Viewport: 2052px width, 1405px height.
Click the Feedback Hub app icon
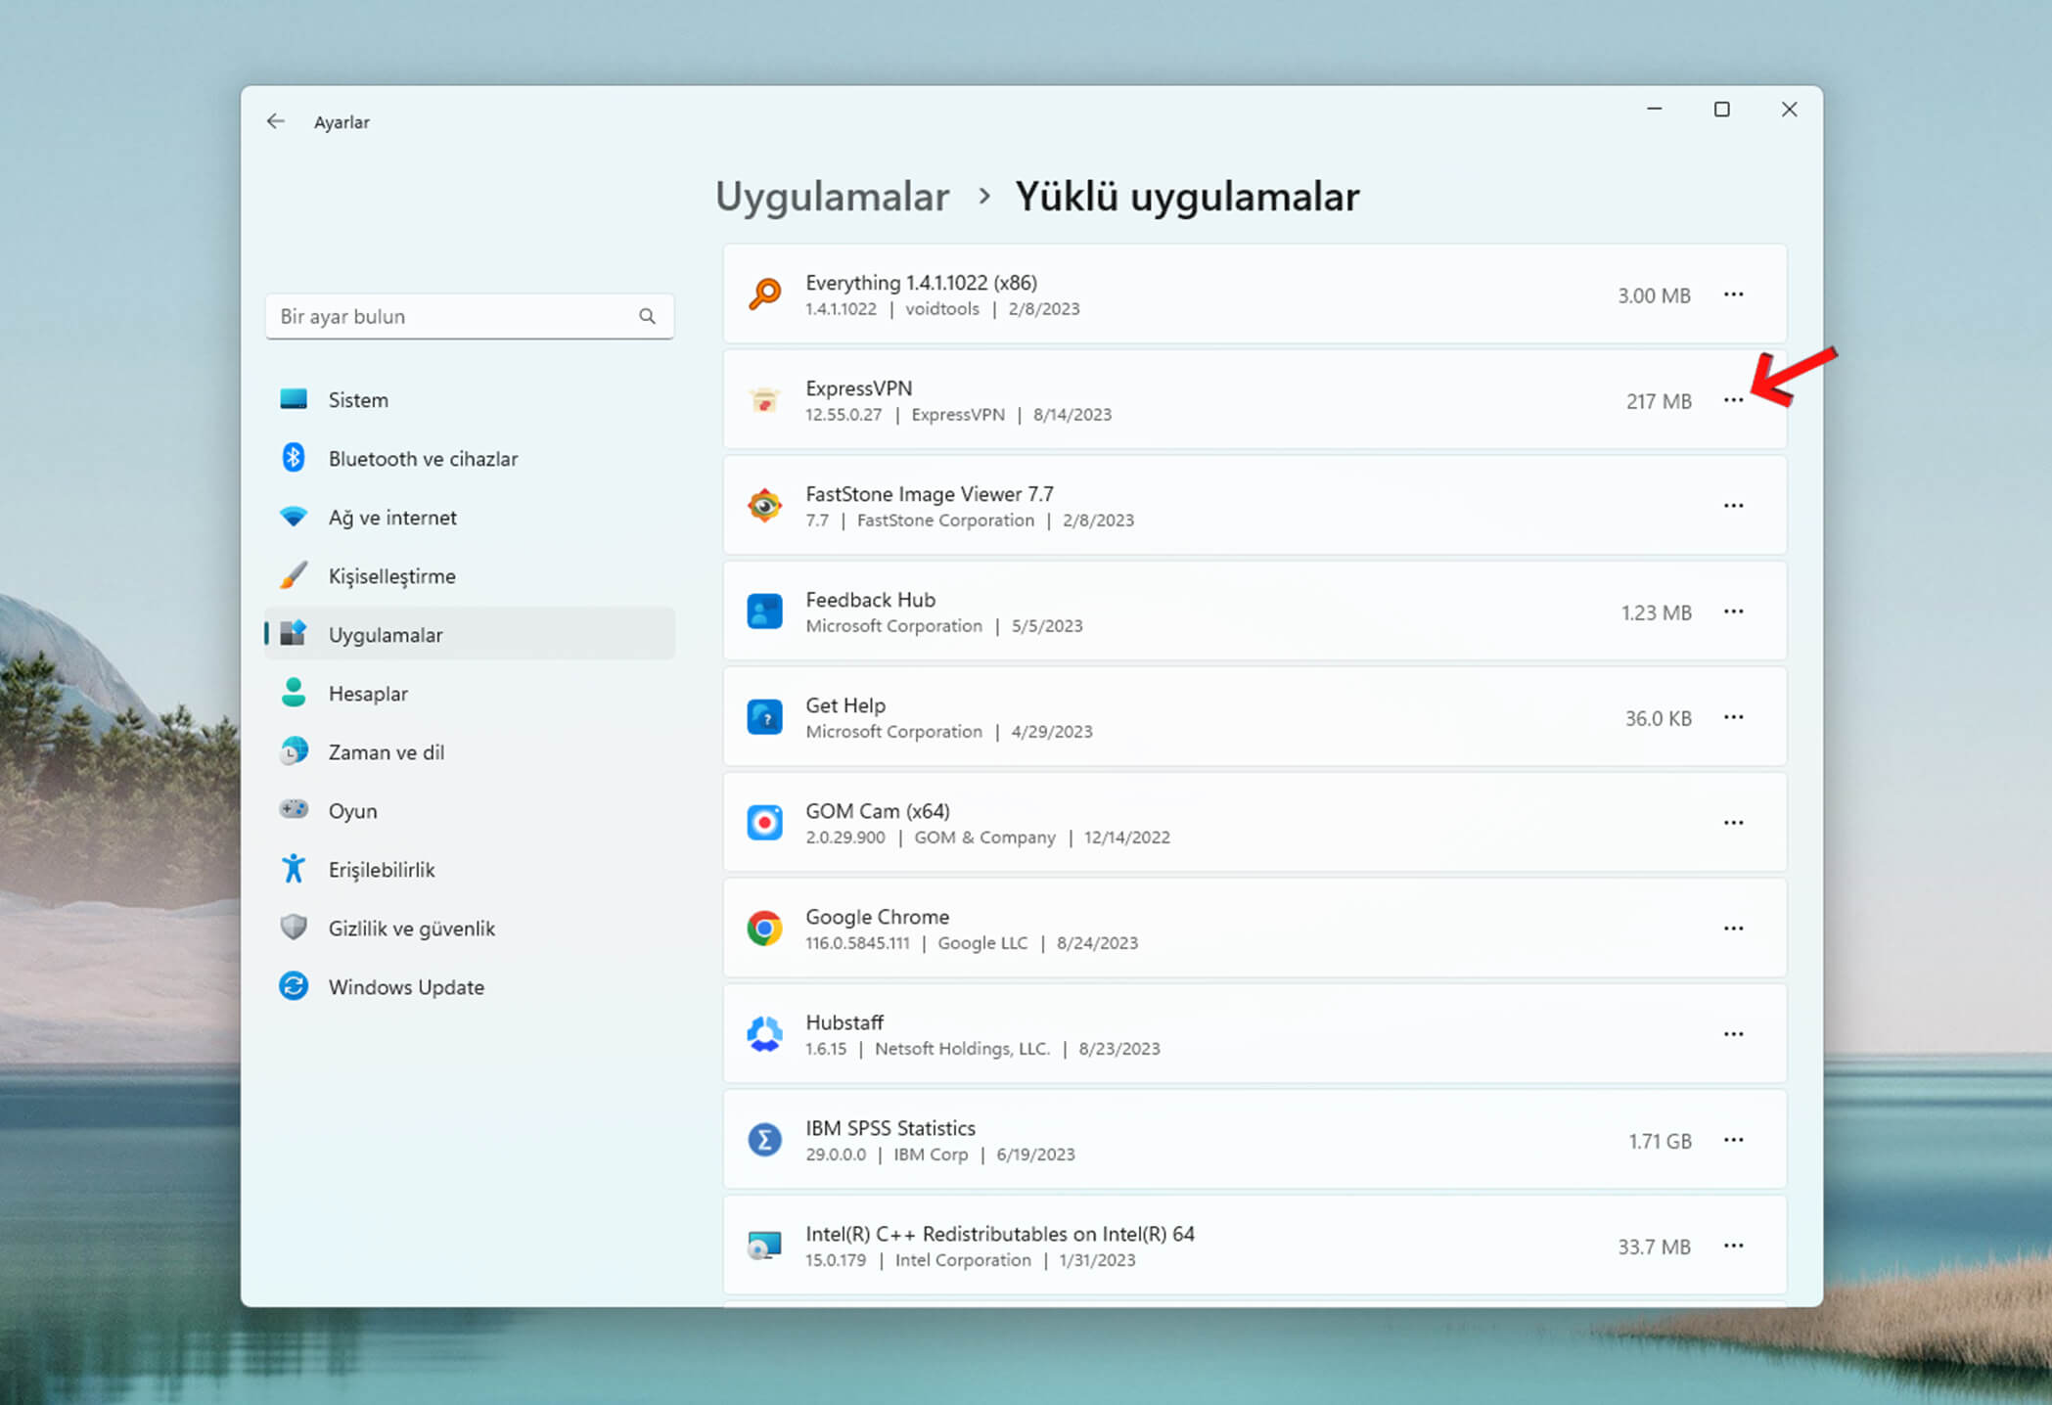[x=764, y=612]
